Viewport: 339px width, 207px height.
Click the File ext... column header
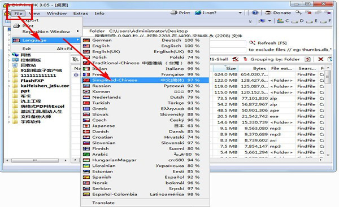pos(282,68)
